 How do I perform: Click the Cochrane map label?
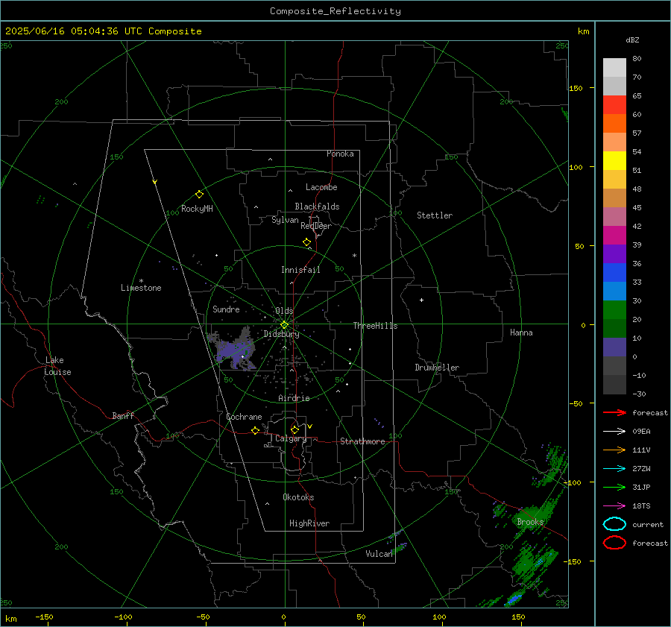(244, 417)
